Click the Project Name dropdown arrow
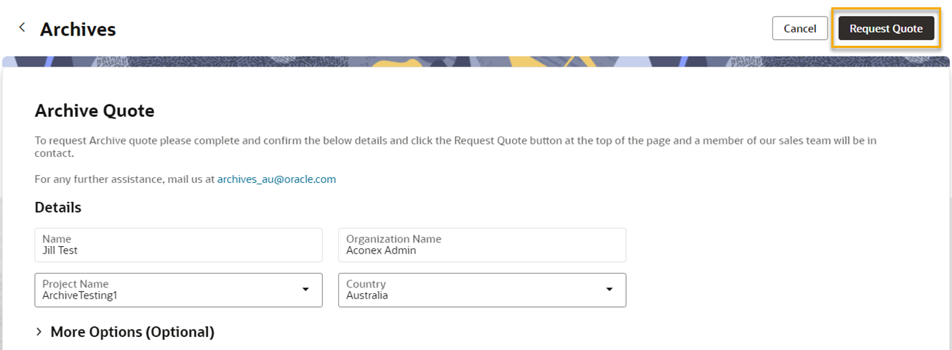This screenshot has width=952, height=350. coord(305,290)
